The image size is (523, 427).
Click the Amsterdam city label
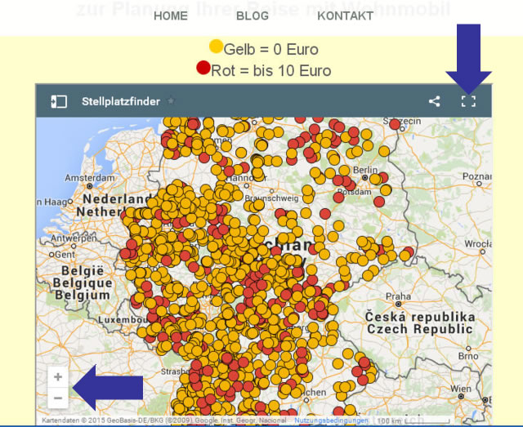[89, 178]
